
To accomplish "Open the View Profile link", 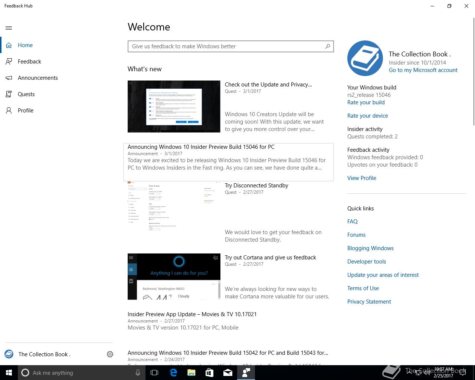I will (362, 178).
